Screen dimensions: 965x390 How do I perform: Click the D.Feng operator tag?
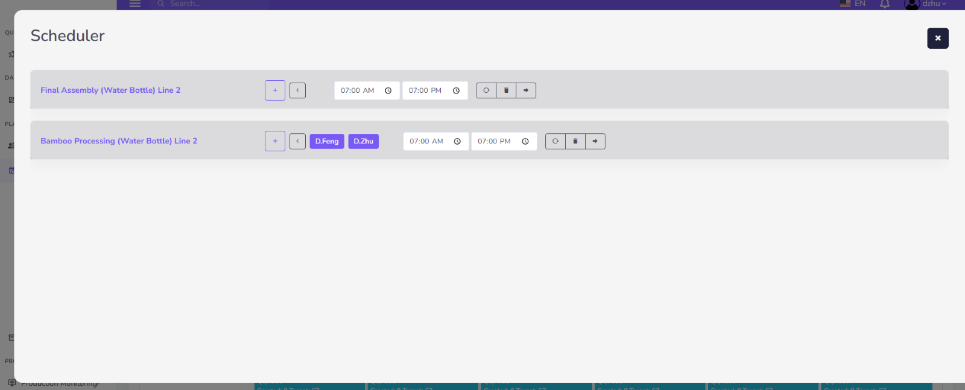coord(327,141)
